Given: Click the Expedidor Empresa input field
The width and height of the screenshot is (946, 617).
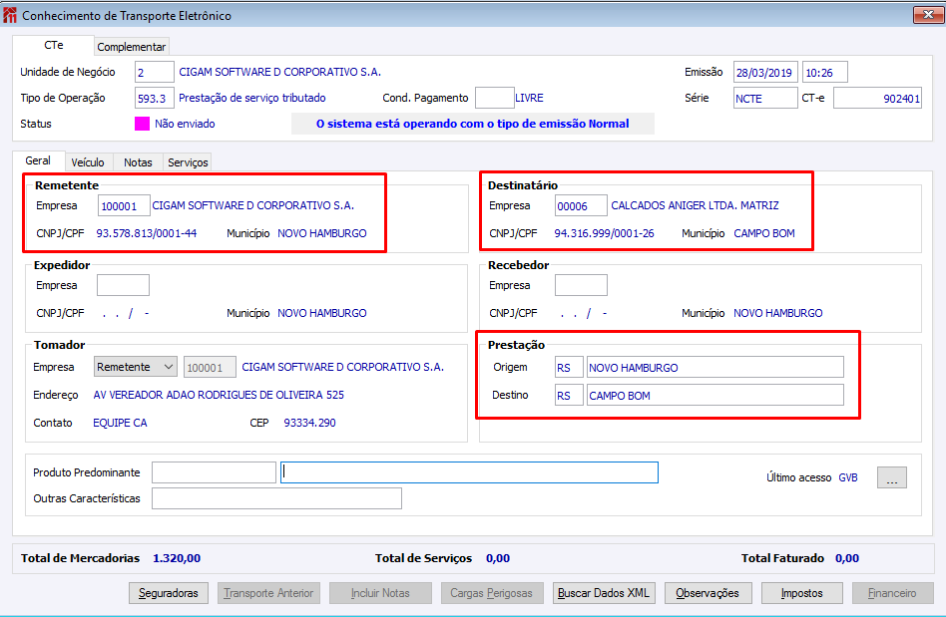Looking at the screenshot, I should point(123,285).
